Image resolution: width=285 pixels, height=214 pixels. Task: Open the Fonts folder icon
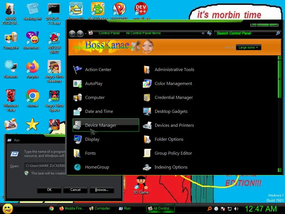click(x=77, y=153)
